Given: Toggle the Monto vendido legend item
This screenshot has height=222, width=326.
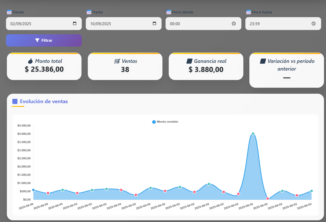Looking at the screenshot, I should click(165, 122).
